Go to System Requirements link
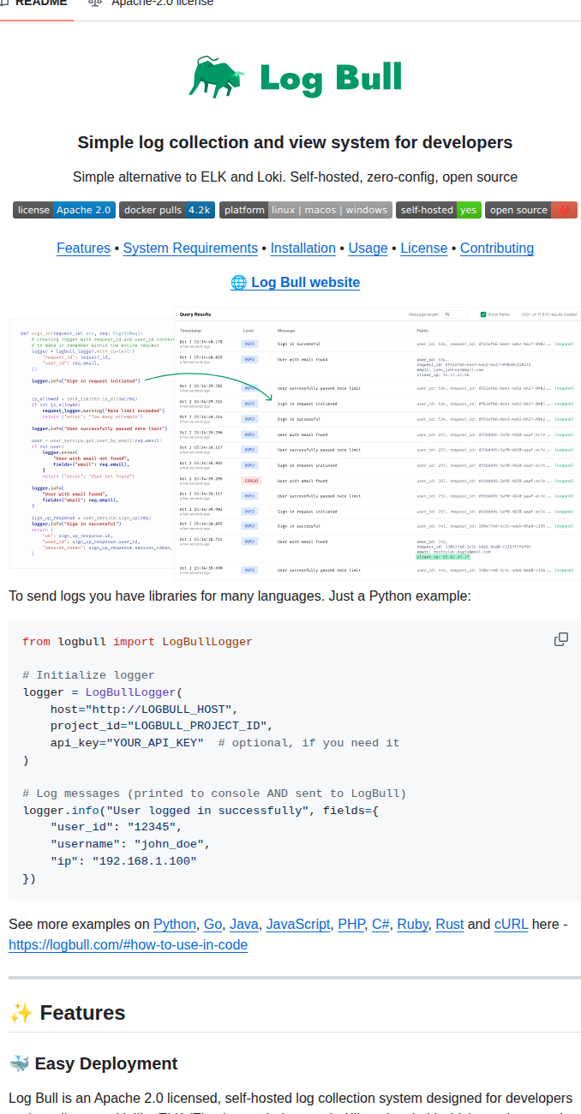This screenshot has width=581, height=1114. pos(190,249)
